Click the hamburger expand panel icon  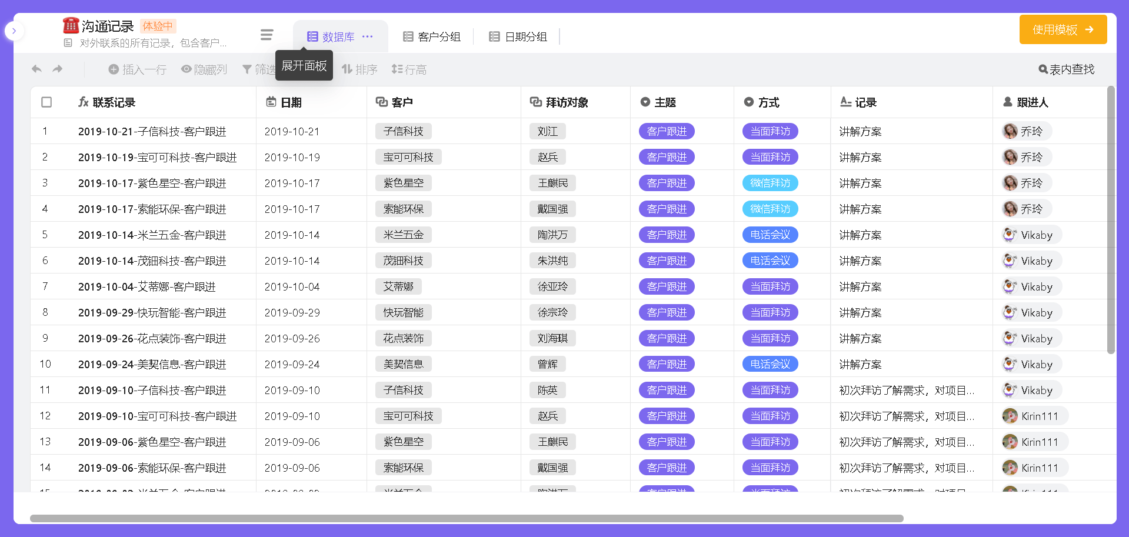coord(267,35)
